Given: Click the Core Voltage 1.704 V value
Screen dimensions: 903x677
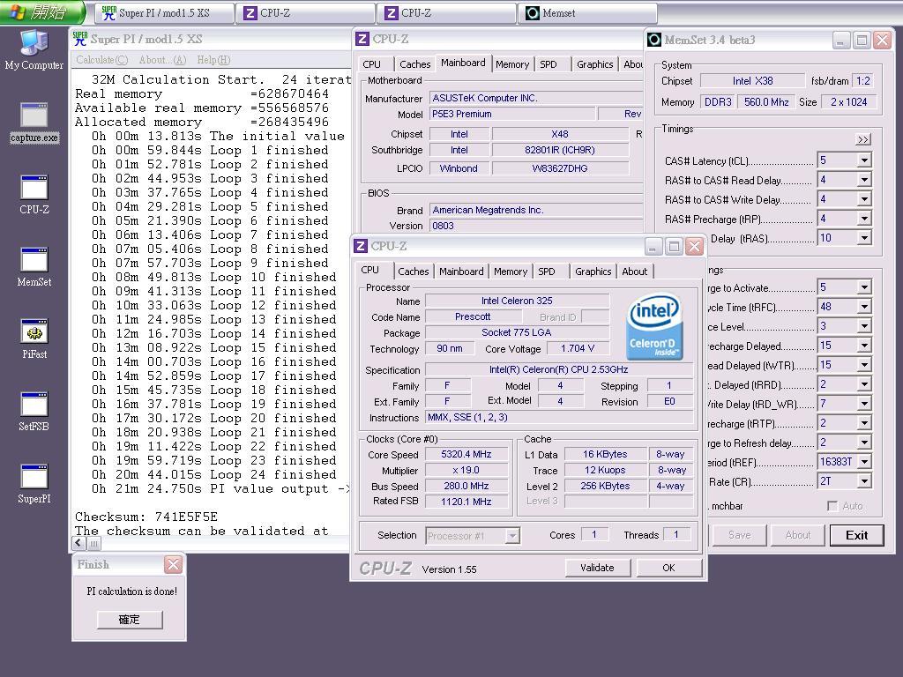Looking at the screenshot, I should pyautogui.click(x=577, y=348).
